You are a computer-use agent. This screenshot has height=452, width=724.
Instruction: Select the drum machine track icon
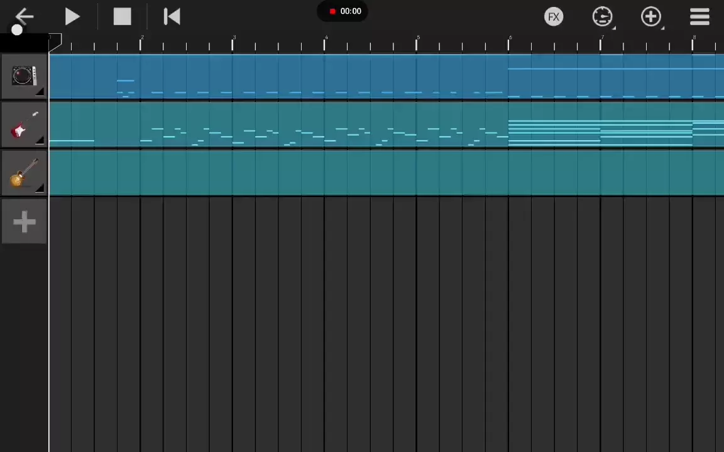[x=23, y=76]
